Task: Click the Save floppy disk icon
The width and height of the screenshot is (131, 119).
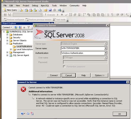Action: 50,10
